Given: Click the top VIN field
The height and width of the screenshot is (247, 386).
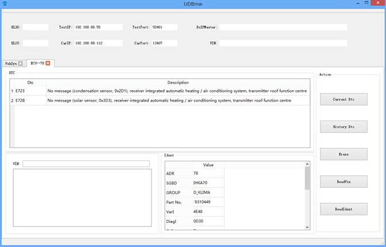Looking at the screenshot, I should click(283, 43).
